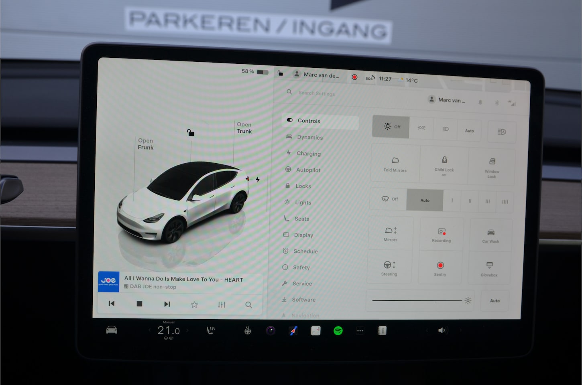
Task: Toggle the Child Lock
Action: pyautogui.click(x=444, y=164)
